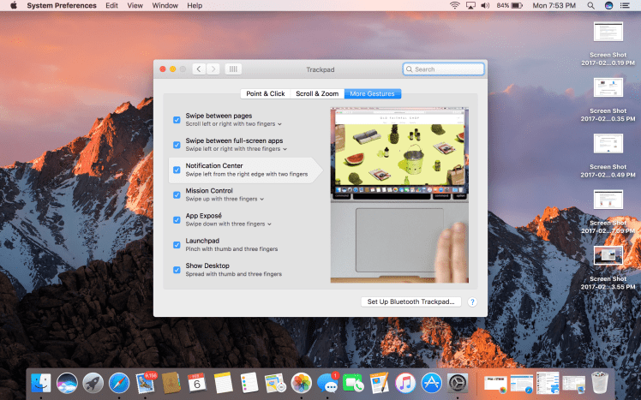
Task: Expand Swipe between pages finger options
Action: [279, 124]
